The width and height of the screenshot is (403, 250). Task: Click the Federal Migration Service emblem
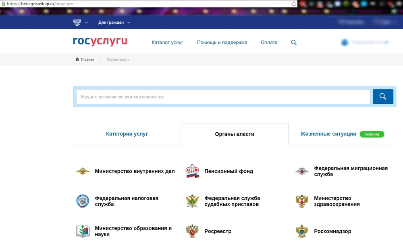click(x=302, y=172)
